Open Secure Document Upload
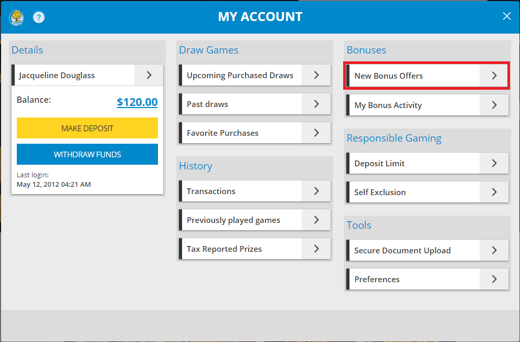 [x=427, y=251]
